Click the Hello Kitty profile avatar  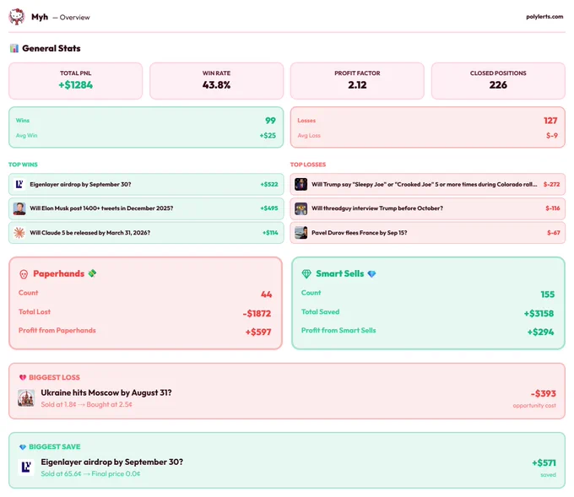click(17, 17)
